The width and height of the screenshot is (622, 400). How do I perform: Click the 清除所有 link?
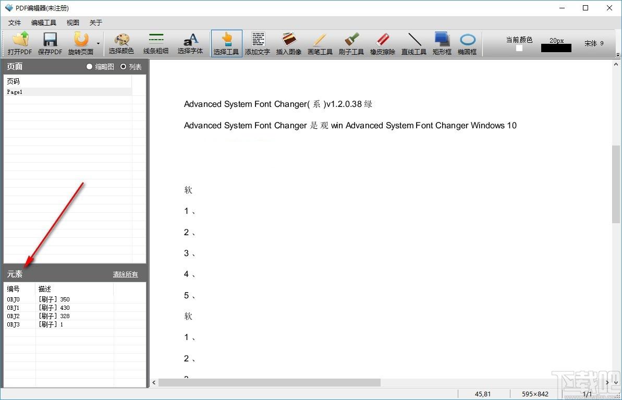click(x=125, y=274)
